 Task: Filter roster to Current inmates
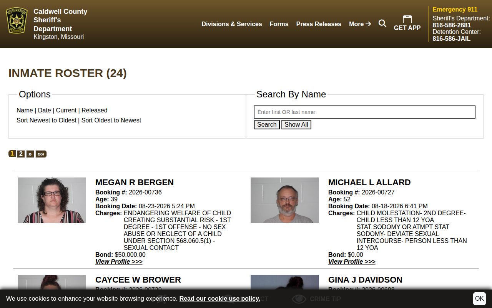[x=66, y=110]
